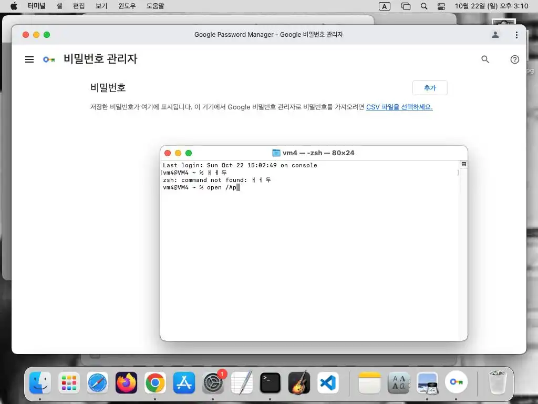This screenshot has width=538, height=404.
Task: Open Launchpad from the Dock
Action: click(x=69, y=382)
